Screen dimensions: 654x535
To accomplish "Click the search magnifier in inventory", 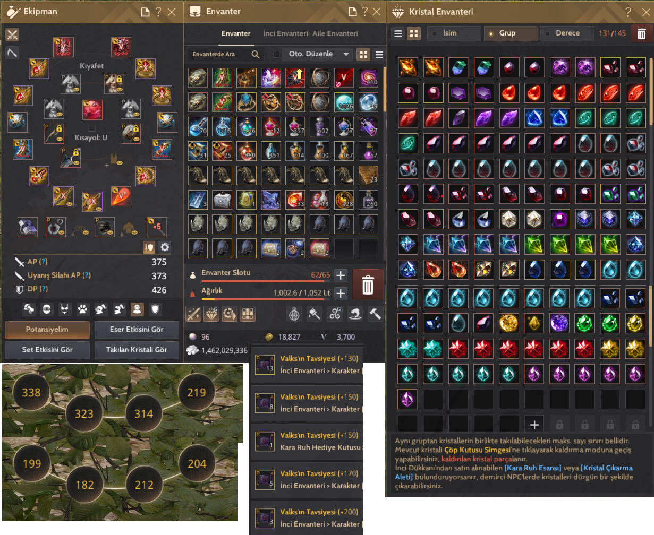I will pyautogui.click(x=256, y=54).
